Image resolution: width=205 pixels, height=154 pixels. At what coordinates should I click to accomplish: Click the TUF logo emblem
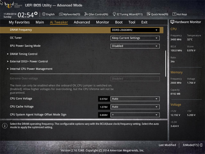pyautogui.click(x=9, y=5)
